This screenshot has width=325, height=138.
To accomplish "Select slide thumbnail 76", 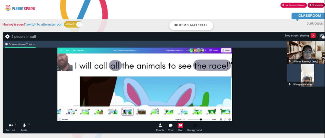I will (x=71, y=112).
